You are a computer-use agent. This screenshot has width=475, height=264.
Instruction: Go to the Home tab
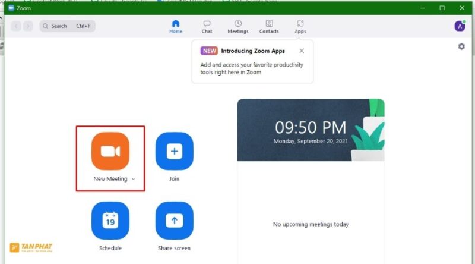coord(176,27)
